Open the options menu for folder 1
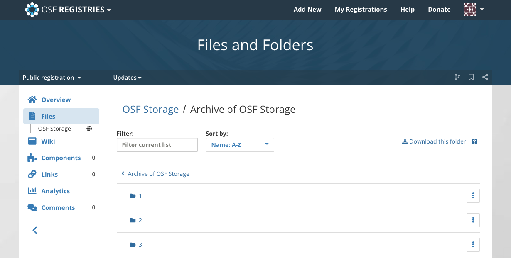Viewport: 511px width, 258px height. pyautogui.click(x=473, y=196)
